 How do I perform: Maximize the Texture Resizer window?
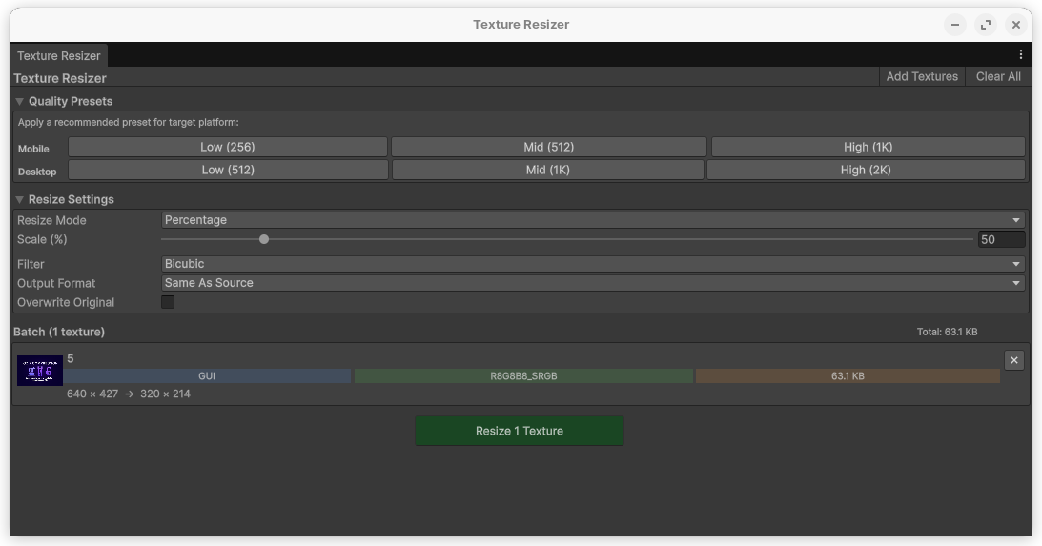986,25
